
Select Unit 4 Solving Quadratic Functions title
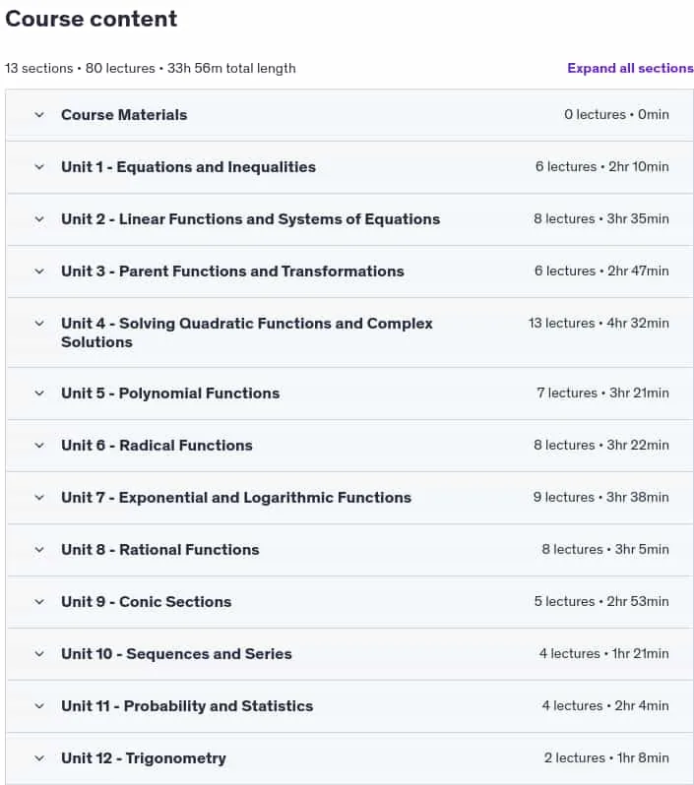[x=246, y=332]
